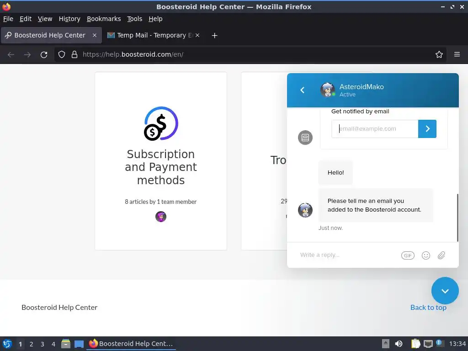Screen dimensions: 468x351
Task: Close the Boosteroid Help Center tab
Action: [x=94, y=35]
